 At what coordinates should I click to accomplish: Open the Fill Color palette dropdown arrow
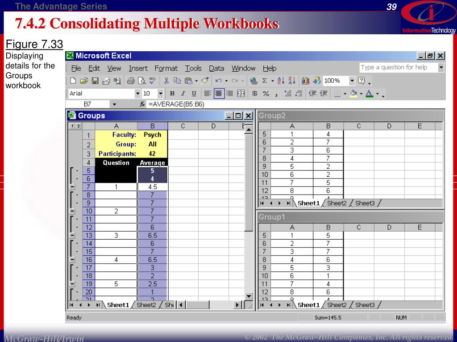pyautogui.click(x=361, y=94)
